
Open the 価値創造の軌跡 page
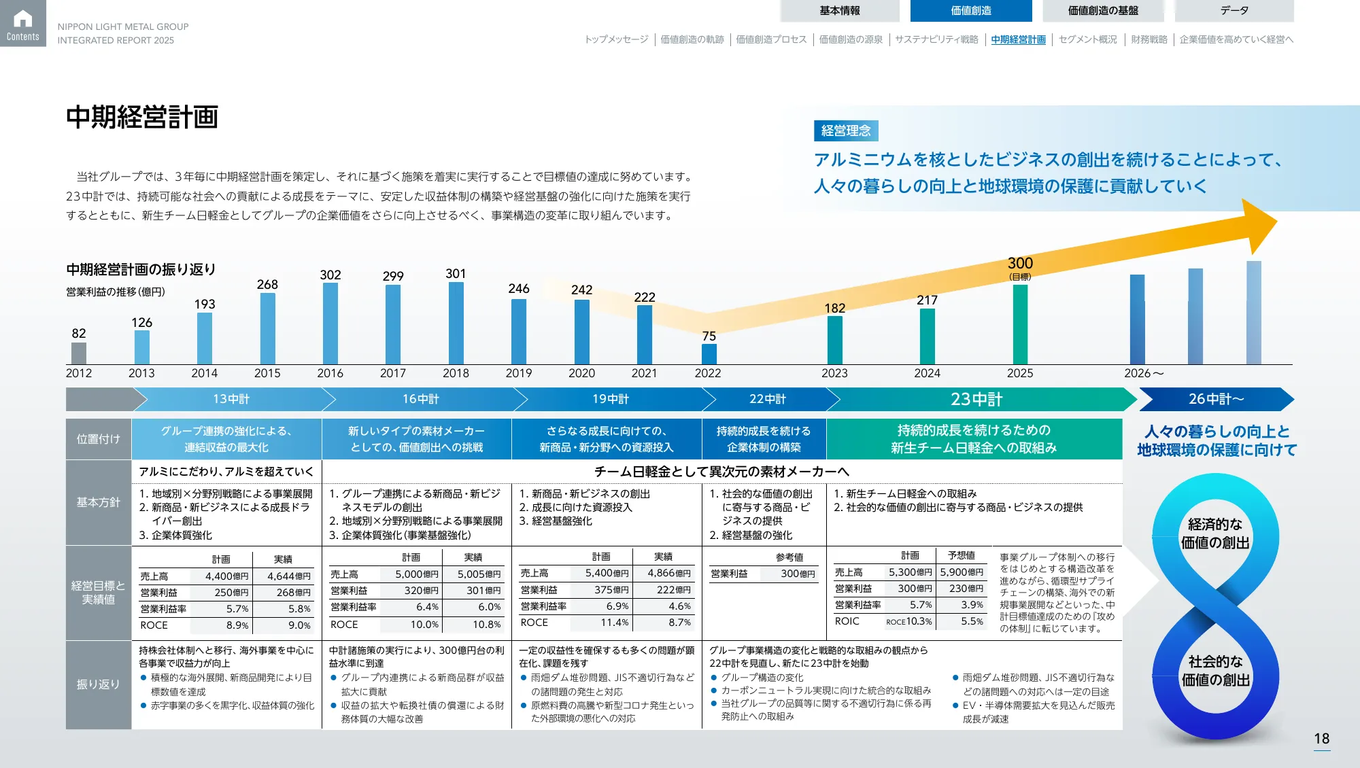pos(691,40)
